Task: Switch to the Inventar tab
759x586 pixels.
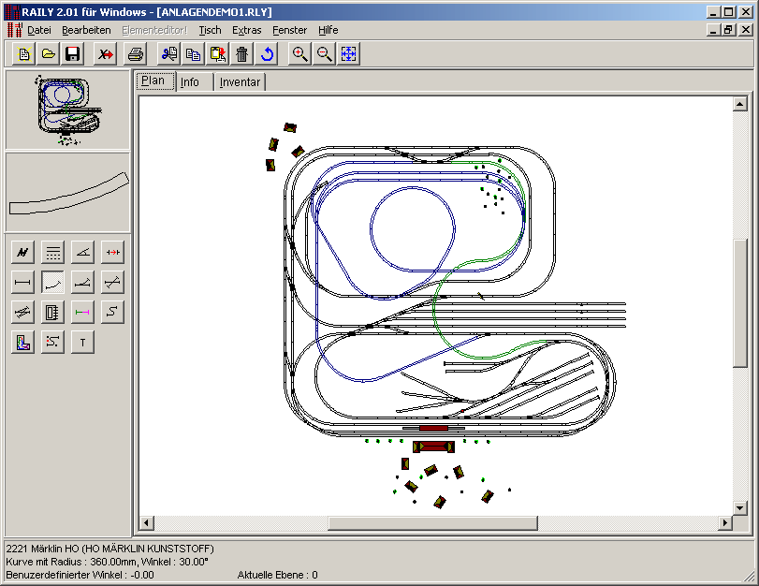Action: click(x=240, y=82)
